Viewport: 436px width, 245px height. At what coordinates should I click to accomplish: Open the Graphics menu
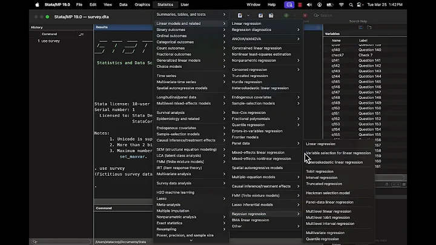pos(142,4)
